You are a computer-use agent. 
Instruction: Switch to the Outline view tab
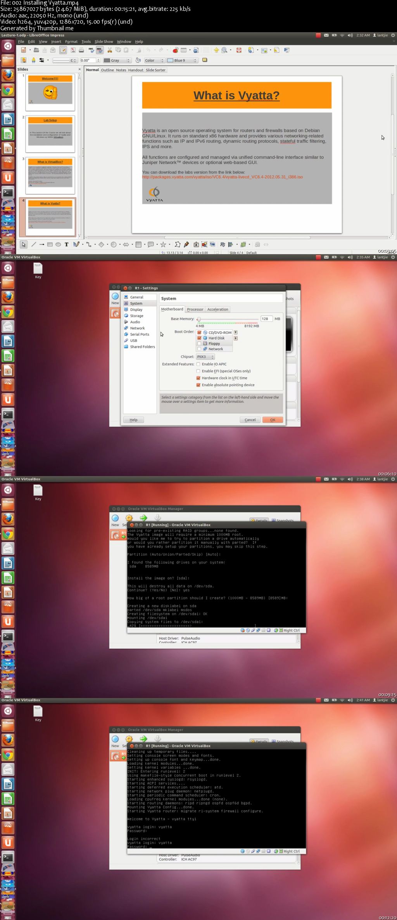tap(107, 70)
